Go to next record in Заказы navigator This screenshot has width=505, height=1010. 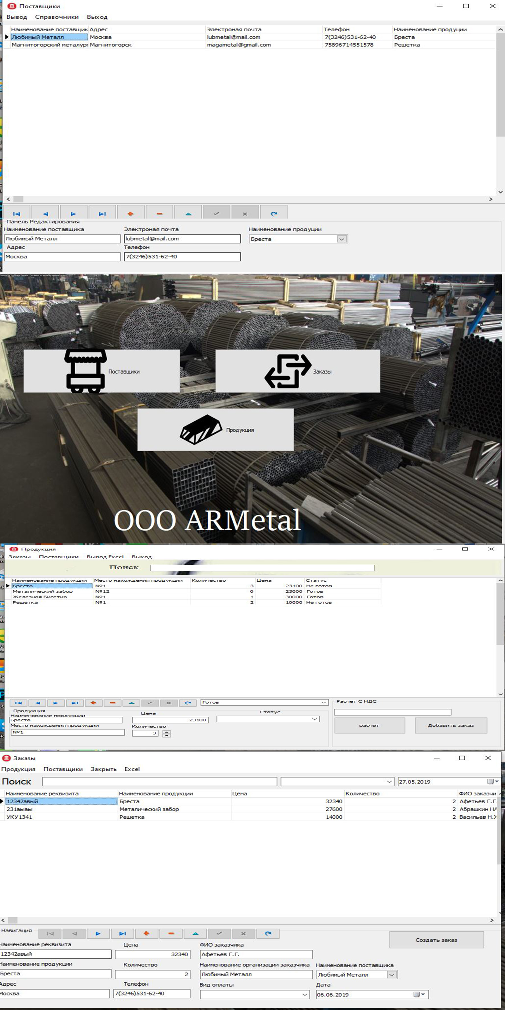pos(98,934)
